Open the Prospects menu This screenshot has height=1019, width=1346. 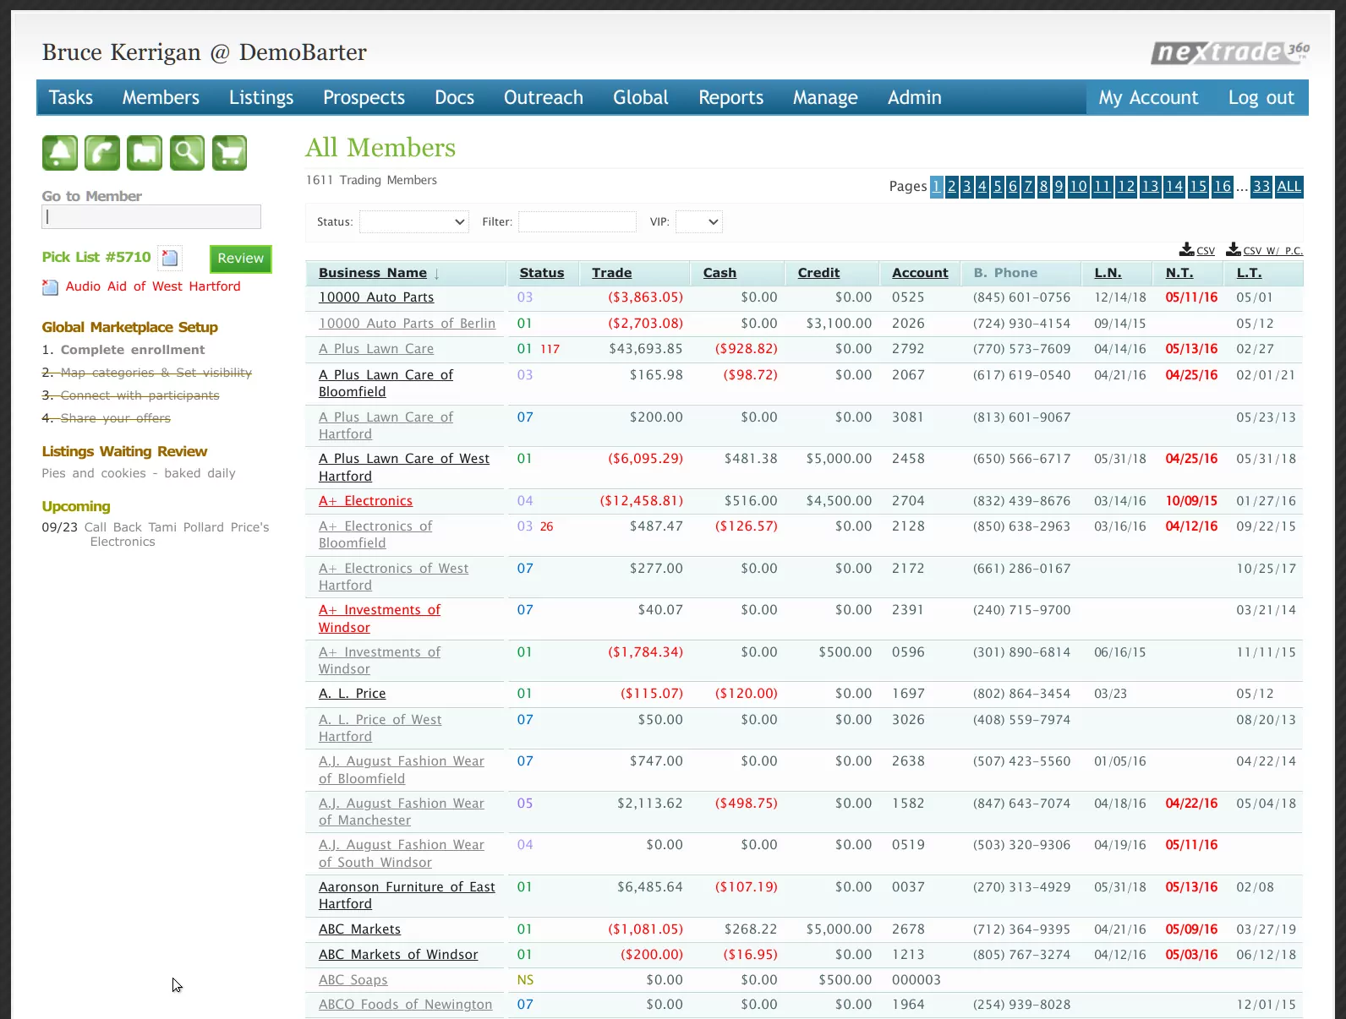(364, 98)
